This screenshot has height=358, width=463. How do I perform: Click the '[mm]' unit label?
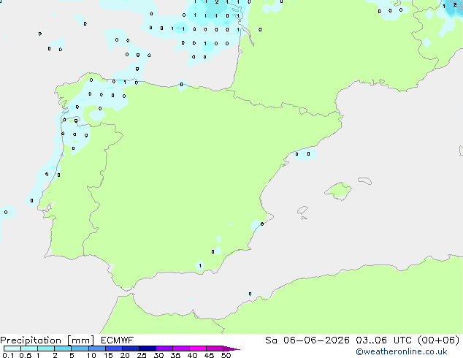(x=80, y=340)
